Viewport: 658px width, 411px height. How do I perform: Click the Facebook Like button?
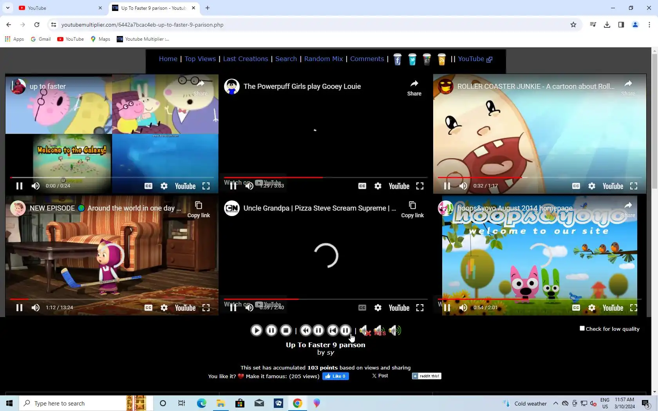[336, 376]
